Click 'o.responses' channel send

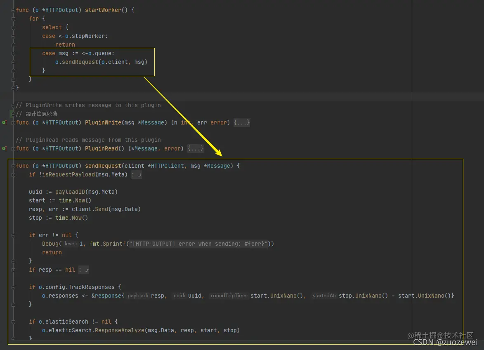60,296
